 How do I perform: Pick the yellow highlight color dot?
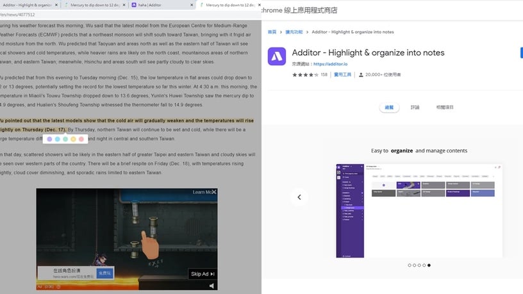pos(73,139)
